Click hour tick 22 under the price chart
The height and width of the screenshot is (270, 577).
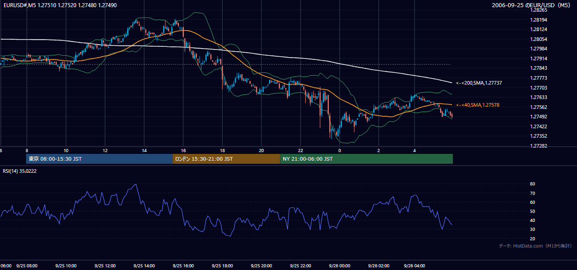301,150
